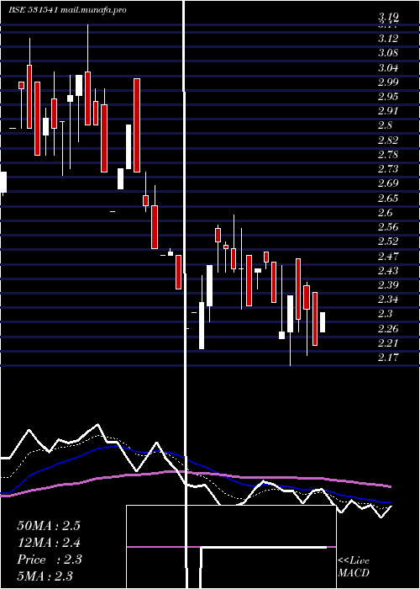Click the 2.78 price axis label
420x589 pixels.
[x=388, y=154]
